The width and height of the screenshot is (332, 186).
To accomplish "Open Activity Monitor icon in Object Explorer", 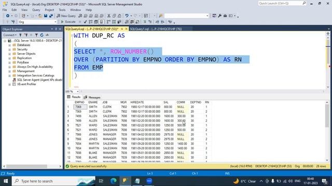I will click(x=47, y=35).
